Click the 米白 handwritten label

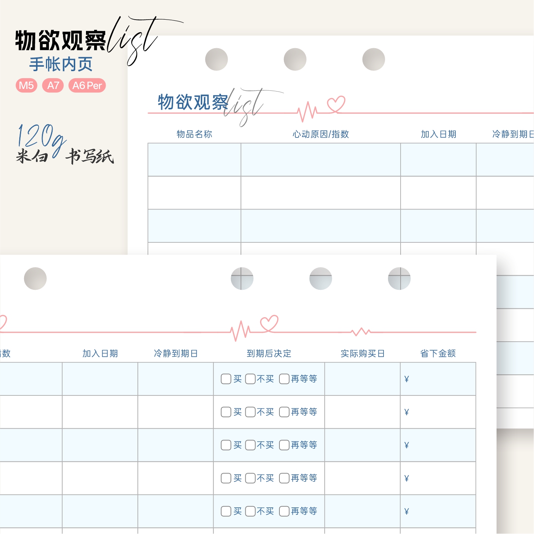click(32, 156)
